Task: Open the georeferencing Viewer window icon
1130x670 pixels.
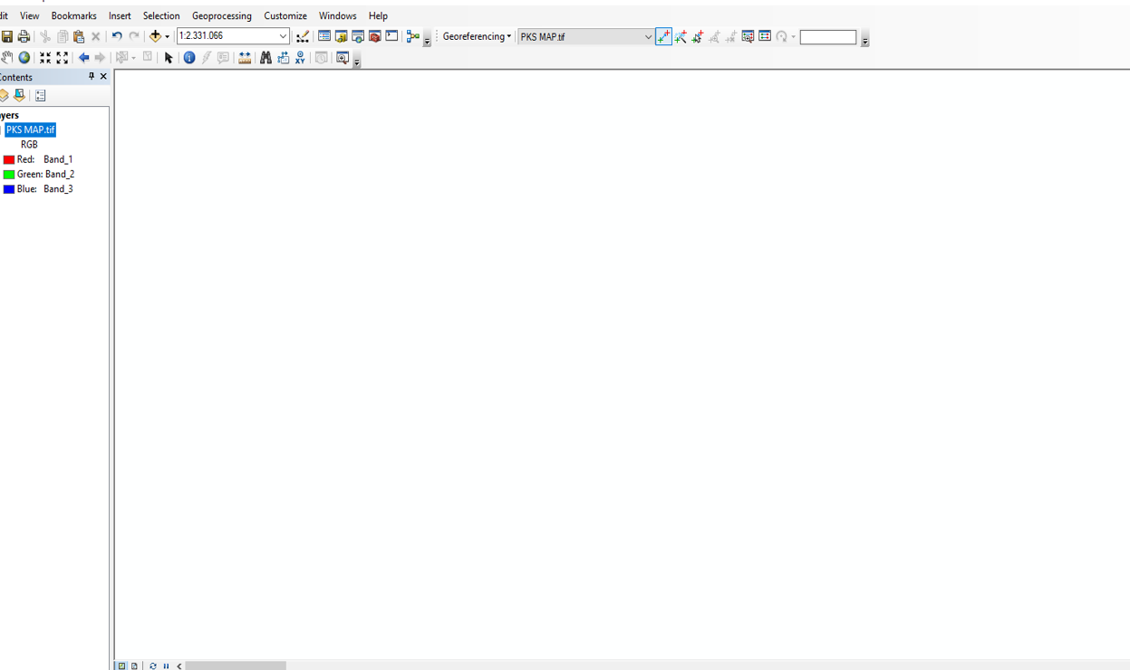Action: (748, 37)
